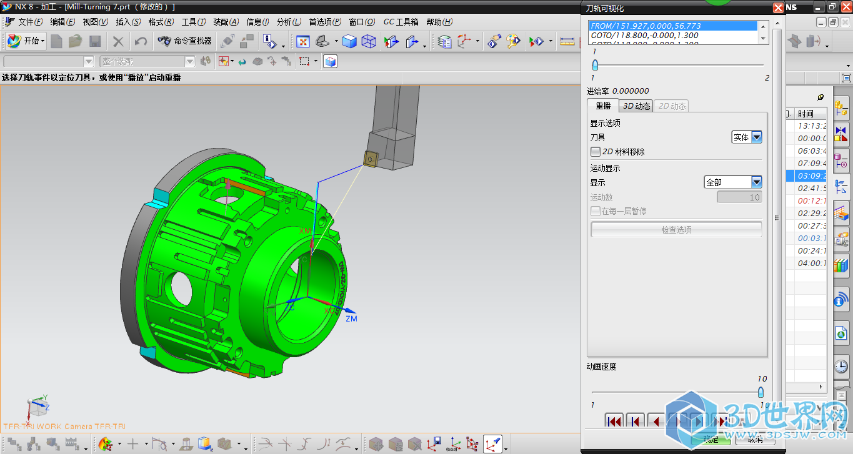Click the Open file folder icon
This screenshot has width=853, height=454.
76,42
